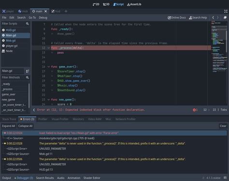The image size is (229, 181).
Task: Open the Visual Profiler tab
Action: (x=60, y=119)
